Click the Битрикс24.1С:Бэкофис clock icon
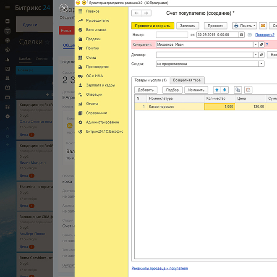 (81, 131)
